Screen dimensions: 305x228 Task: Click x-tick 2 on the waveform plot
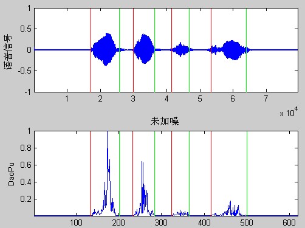click(100, 98)
